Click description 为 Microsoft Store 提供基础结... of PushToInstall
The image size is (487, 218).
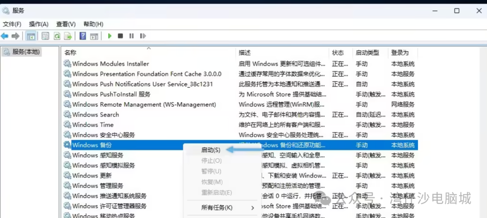click(x=282, y=94)
